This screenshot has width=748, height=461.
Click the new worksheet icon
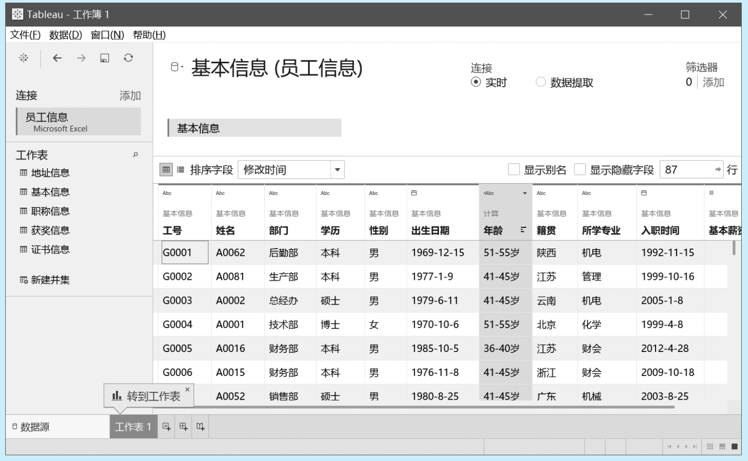[166, 427]
